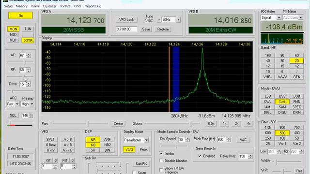
Task: Swap VFOs with A <> B button
Action: [68, 150]
